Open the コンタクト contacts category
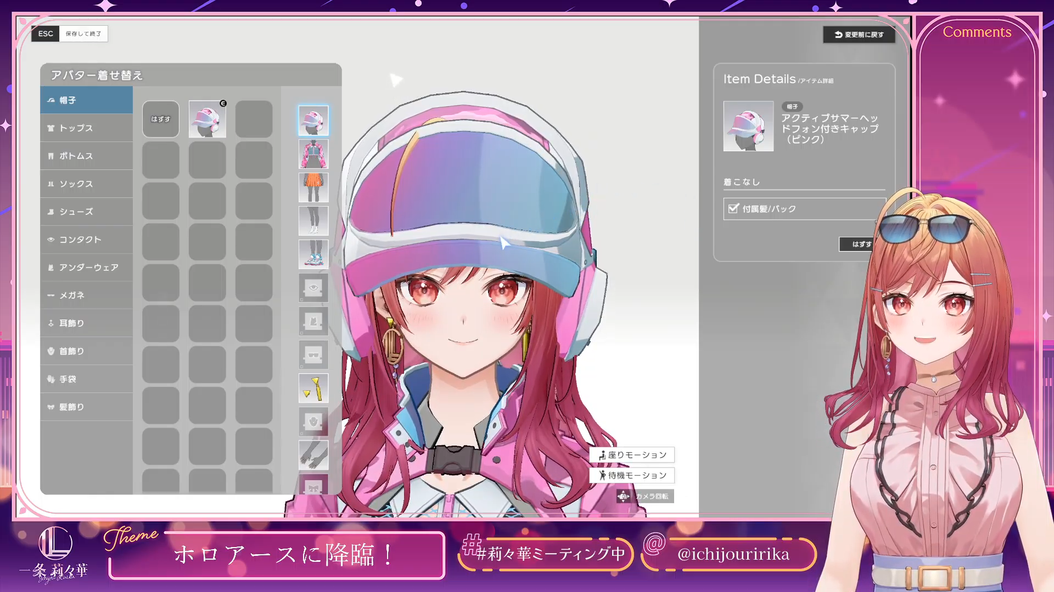This screenshot has height=592, width=1054. tap(86, 240)
